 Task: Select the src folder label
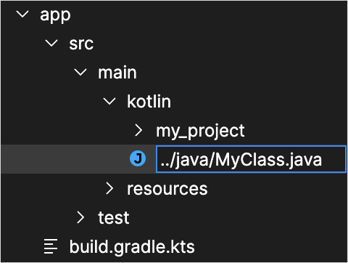(81, 44)
